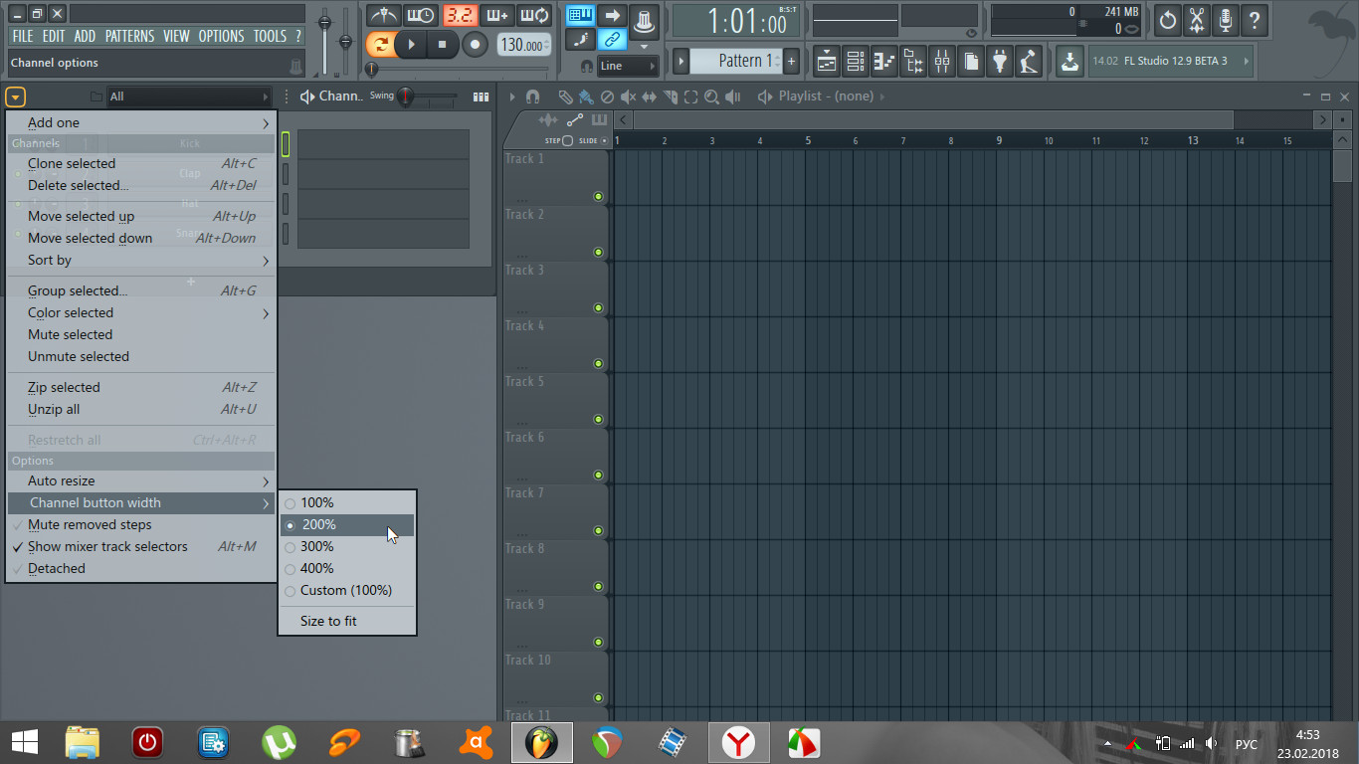Click the help question mark icon
This screenshot has width=1359, height=764.
point(1255,20)
